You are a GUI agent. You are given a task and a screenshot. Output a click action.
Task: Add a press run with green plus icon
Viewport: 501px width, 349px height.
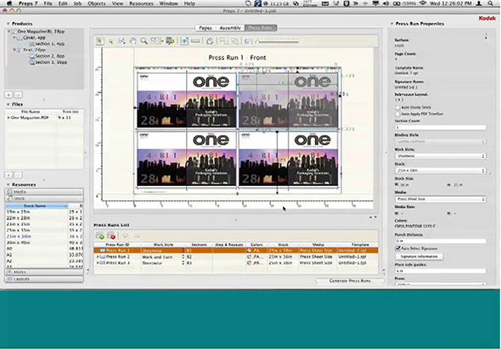tap(100, 236)
